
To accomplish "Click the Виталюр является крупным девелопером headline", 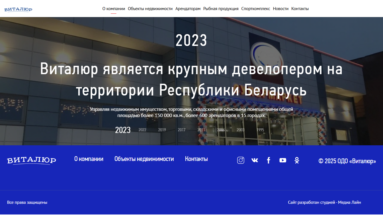I will point(191,80).
